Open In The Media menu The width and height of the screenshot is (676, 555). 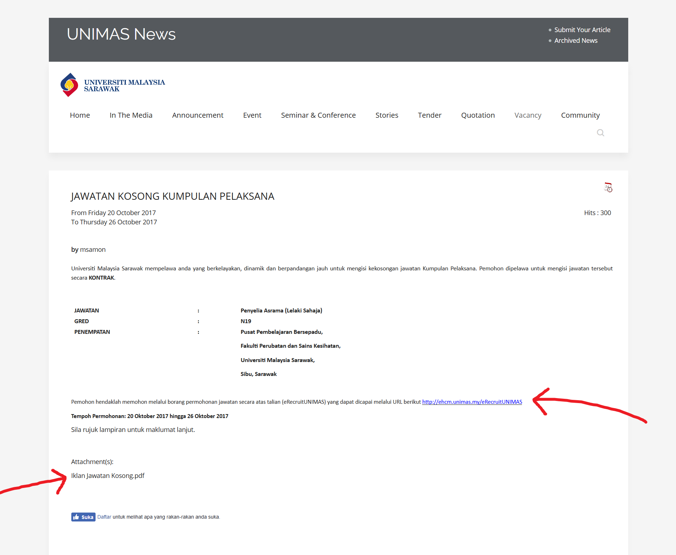point(131,115)
